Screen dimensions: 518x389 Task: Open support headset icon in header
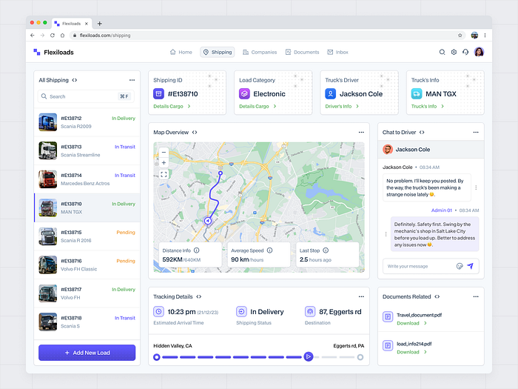(x=465, y=53)
